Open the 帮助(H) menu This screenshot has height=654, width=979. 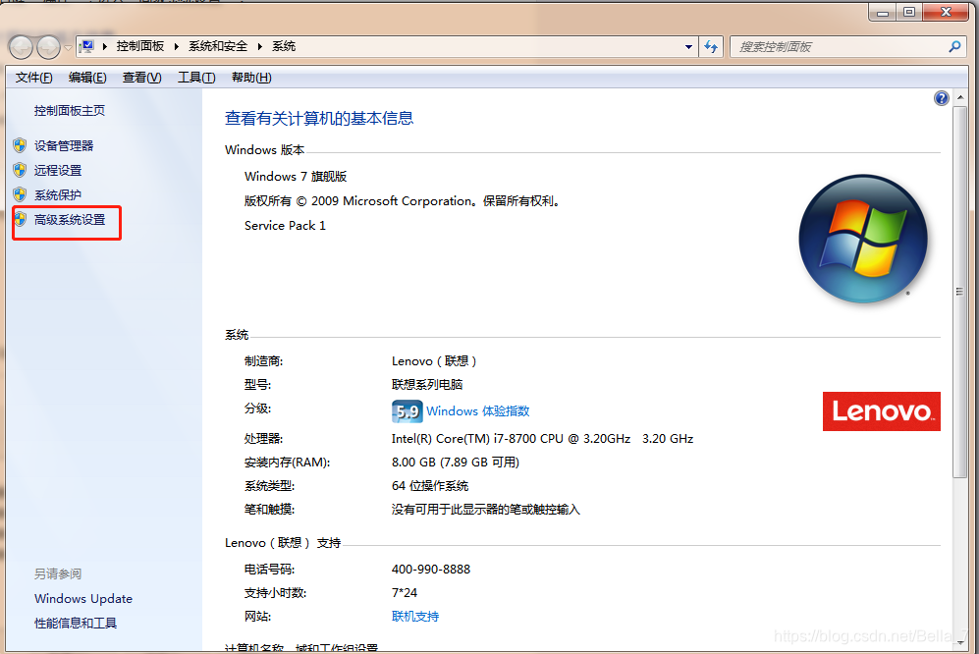[251, 78]
